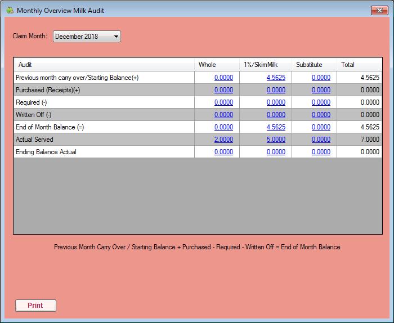This screenshot has width=394, height=323.
Task: Select the Required (-) label
Action: coord(31,102)
